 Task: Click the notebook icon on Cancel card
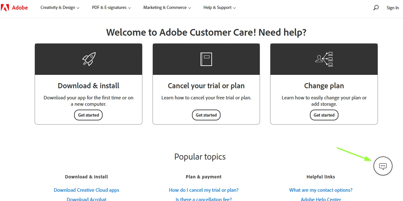206,59
